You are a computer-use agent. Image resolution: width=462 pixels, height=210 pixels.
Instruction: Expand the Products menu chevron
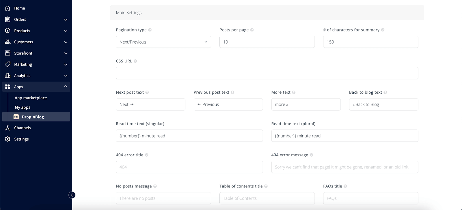pos(66,31)
